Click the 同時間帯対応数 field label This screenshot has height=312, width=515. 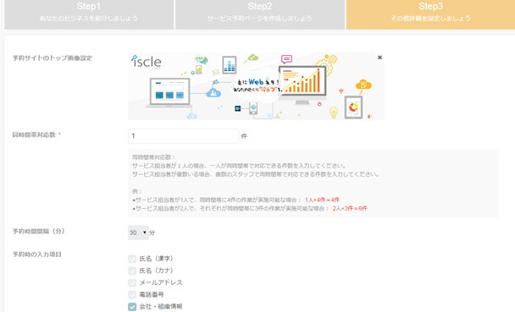(x=34, y=134)
